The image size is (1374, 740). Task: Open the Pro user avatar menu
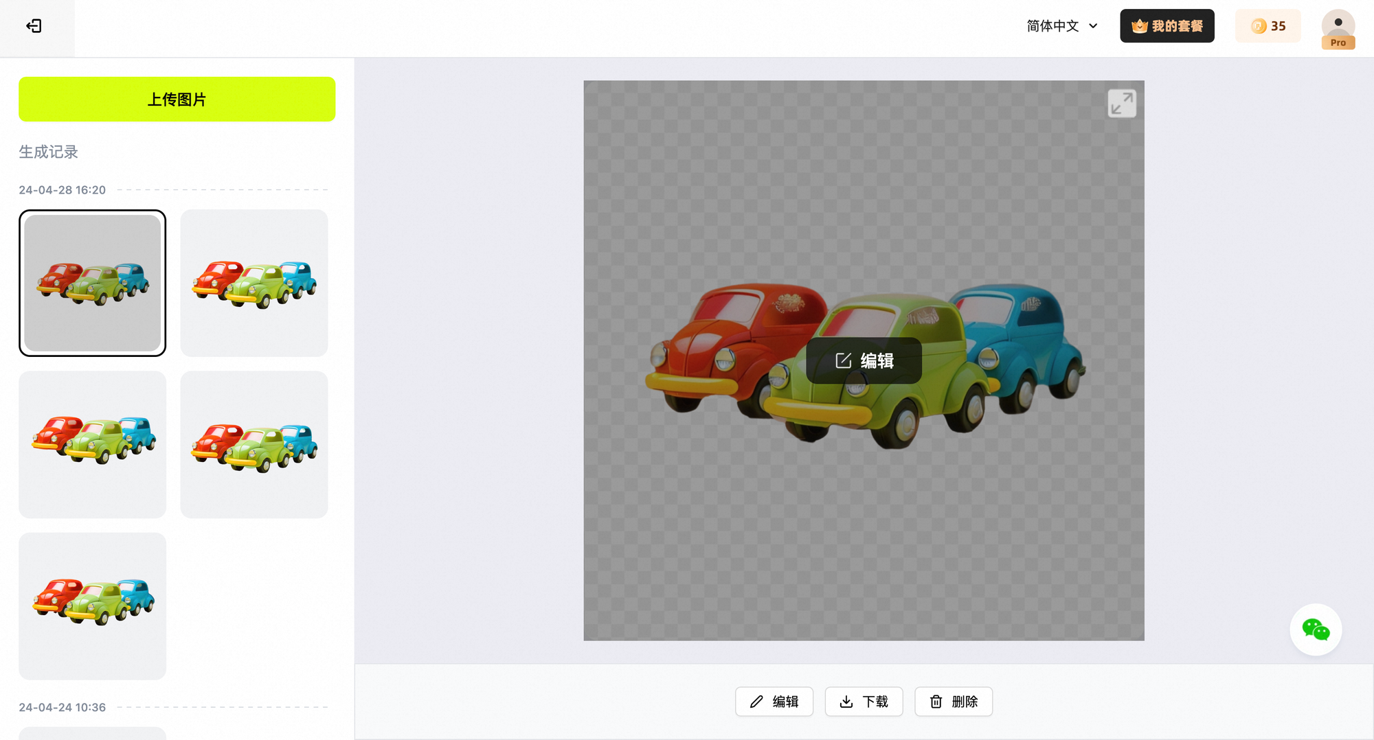pyautogui.click(x=1338, y=29)
